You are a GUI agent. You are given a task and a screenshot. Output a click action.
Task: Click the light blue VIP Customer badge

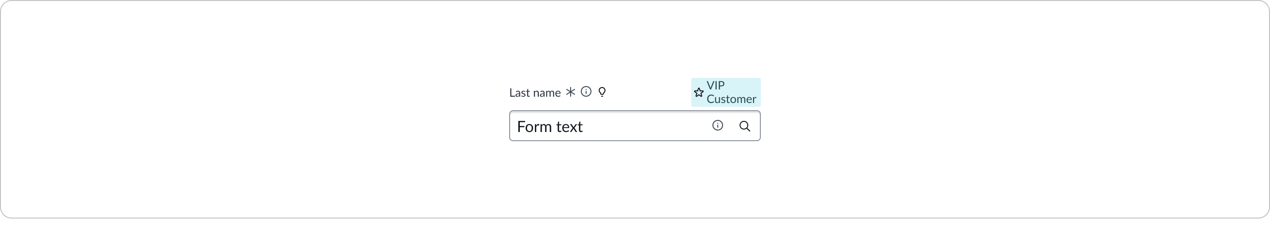click(x=726, y=92)
